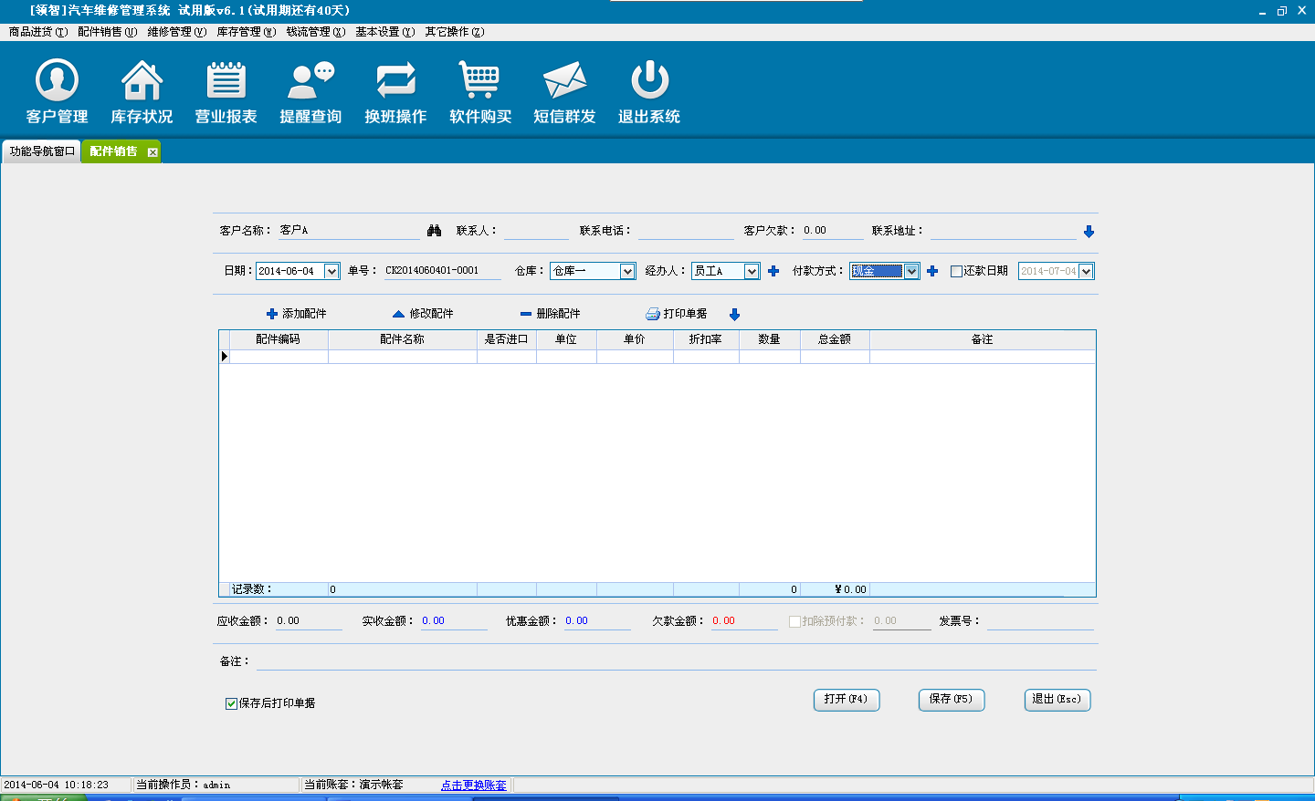This screenshot has height=801, width=1315.
Task: Click 短信群发 envelope icon
Action: [x=564, y=81]
